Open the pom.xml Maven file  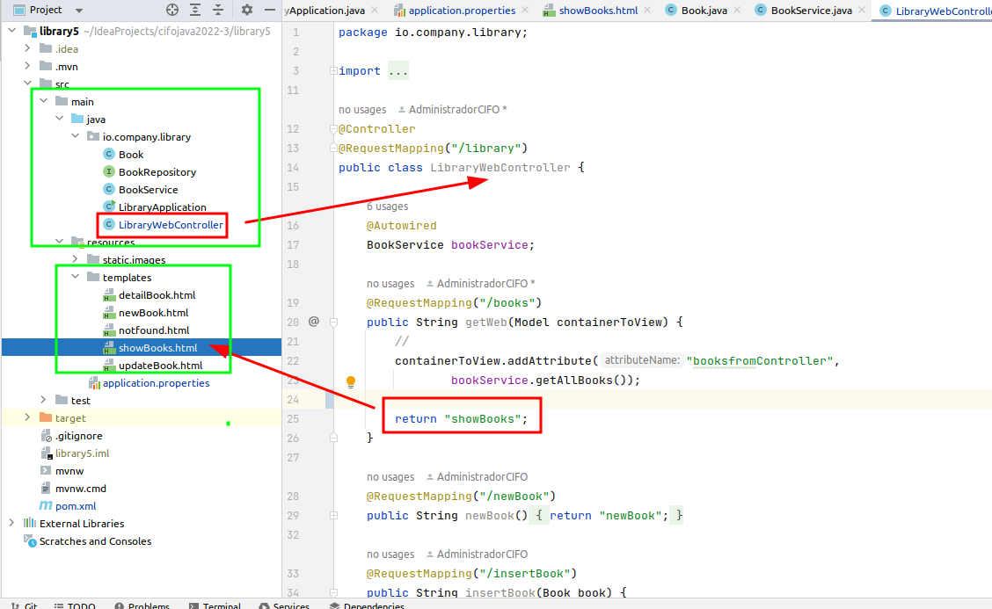click(x=76, y=506)
